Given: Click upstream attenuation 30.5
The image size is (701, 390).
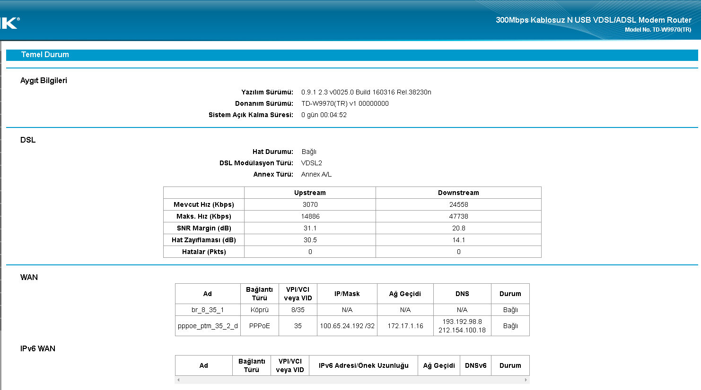Looking at the screenshot, I should [310, 240].
